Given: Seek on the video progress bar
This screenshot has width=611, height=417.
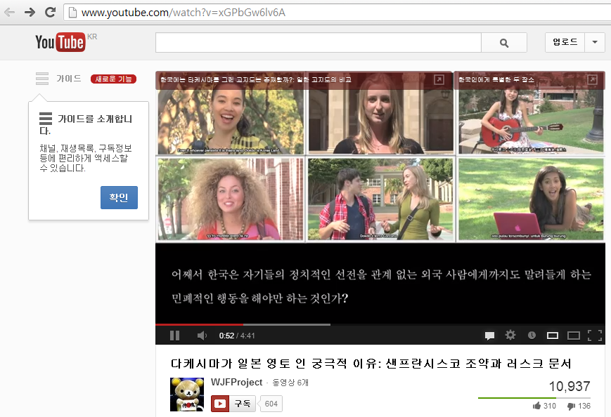Looking at the screenshot, I should [380, 324].
